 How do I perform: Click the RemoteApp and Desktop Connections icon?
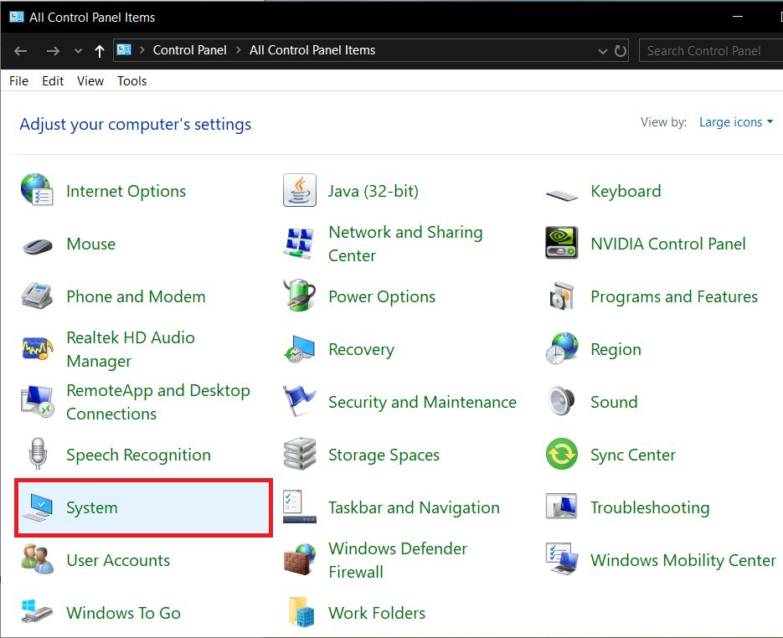click(38, 401)
